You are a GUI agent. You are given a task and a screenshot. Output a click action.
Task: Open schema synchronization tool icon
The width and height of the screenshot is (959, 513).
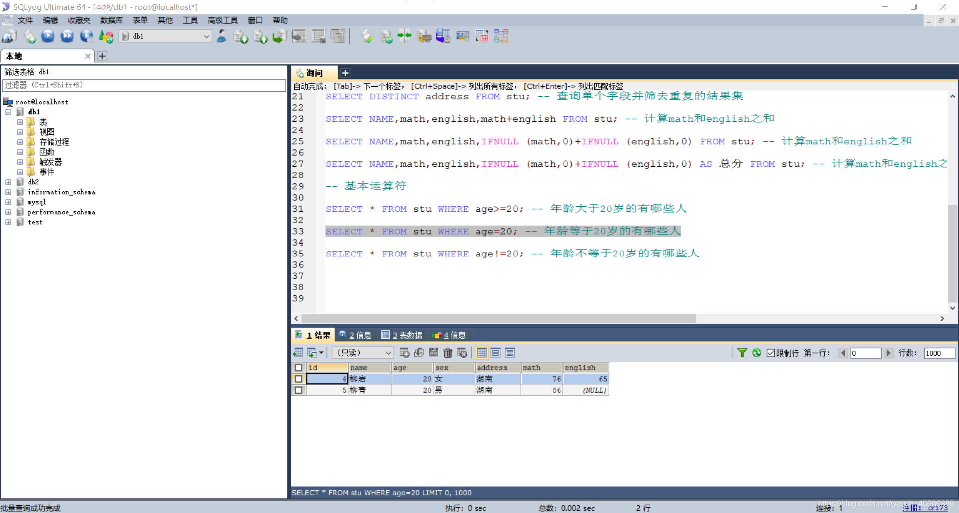coord(404,36)
